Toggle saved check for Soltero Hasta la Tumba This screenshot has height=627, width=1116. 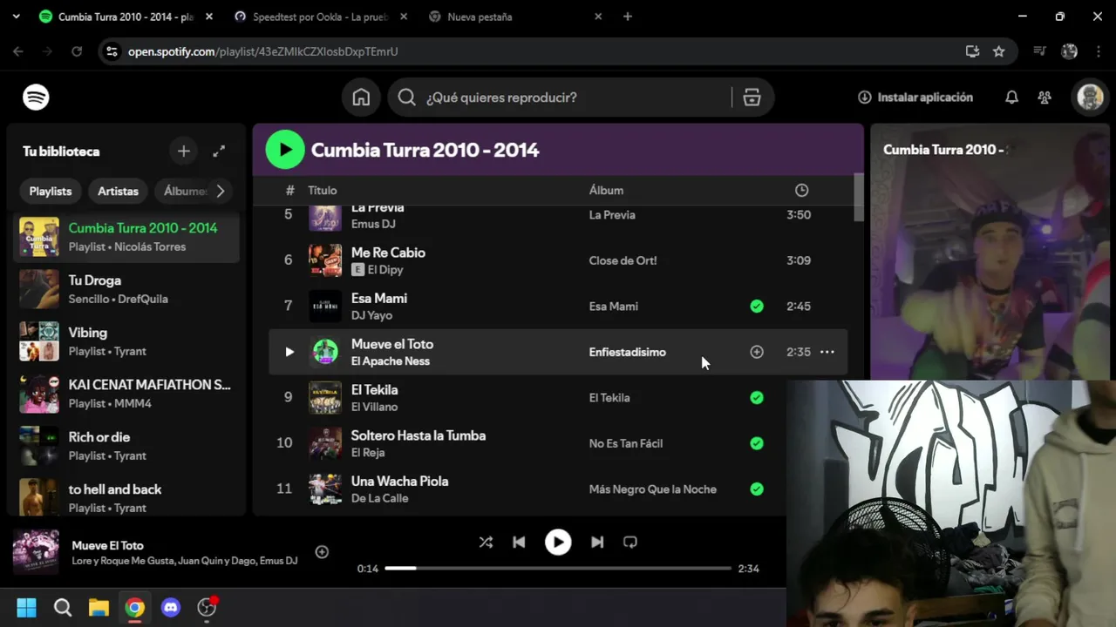pyautogui.click(x=757, y=443)
